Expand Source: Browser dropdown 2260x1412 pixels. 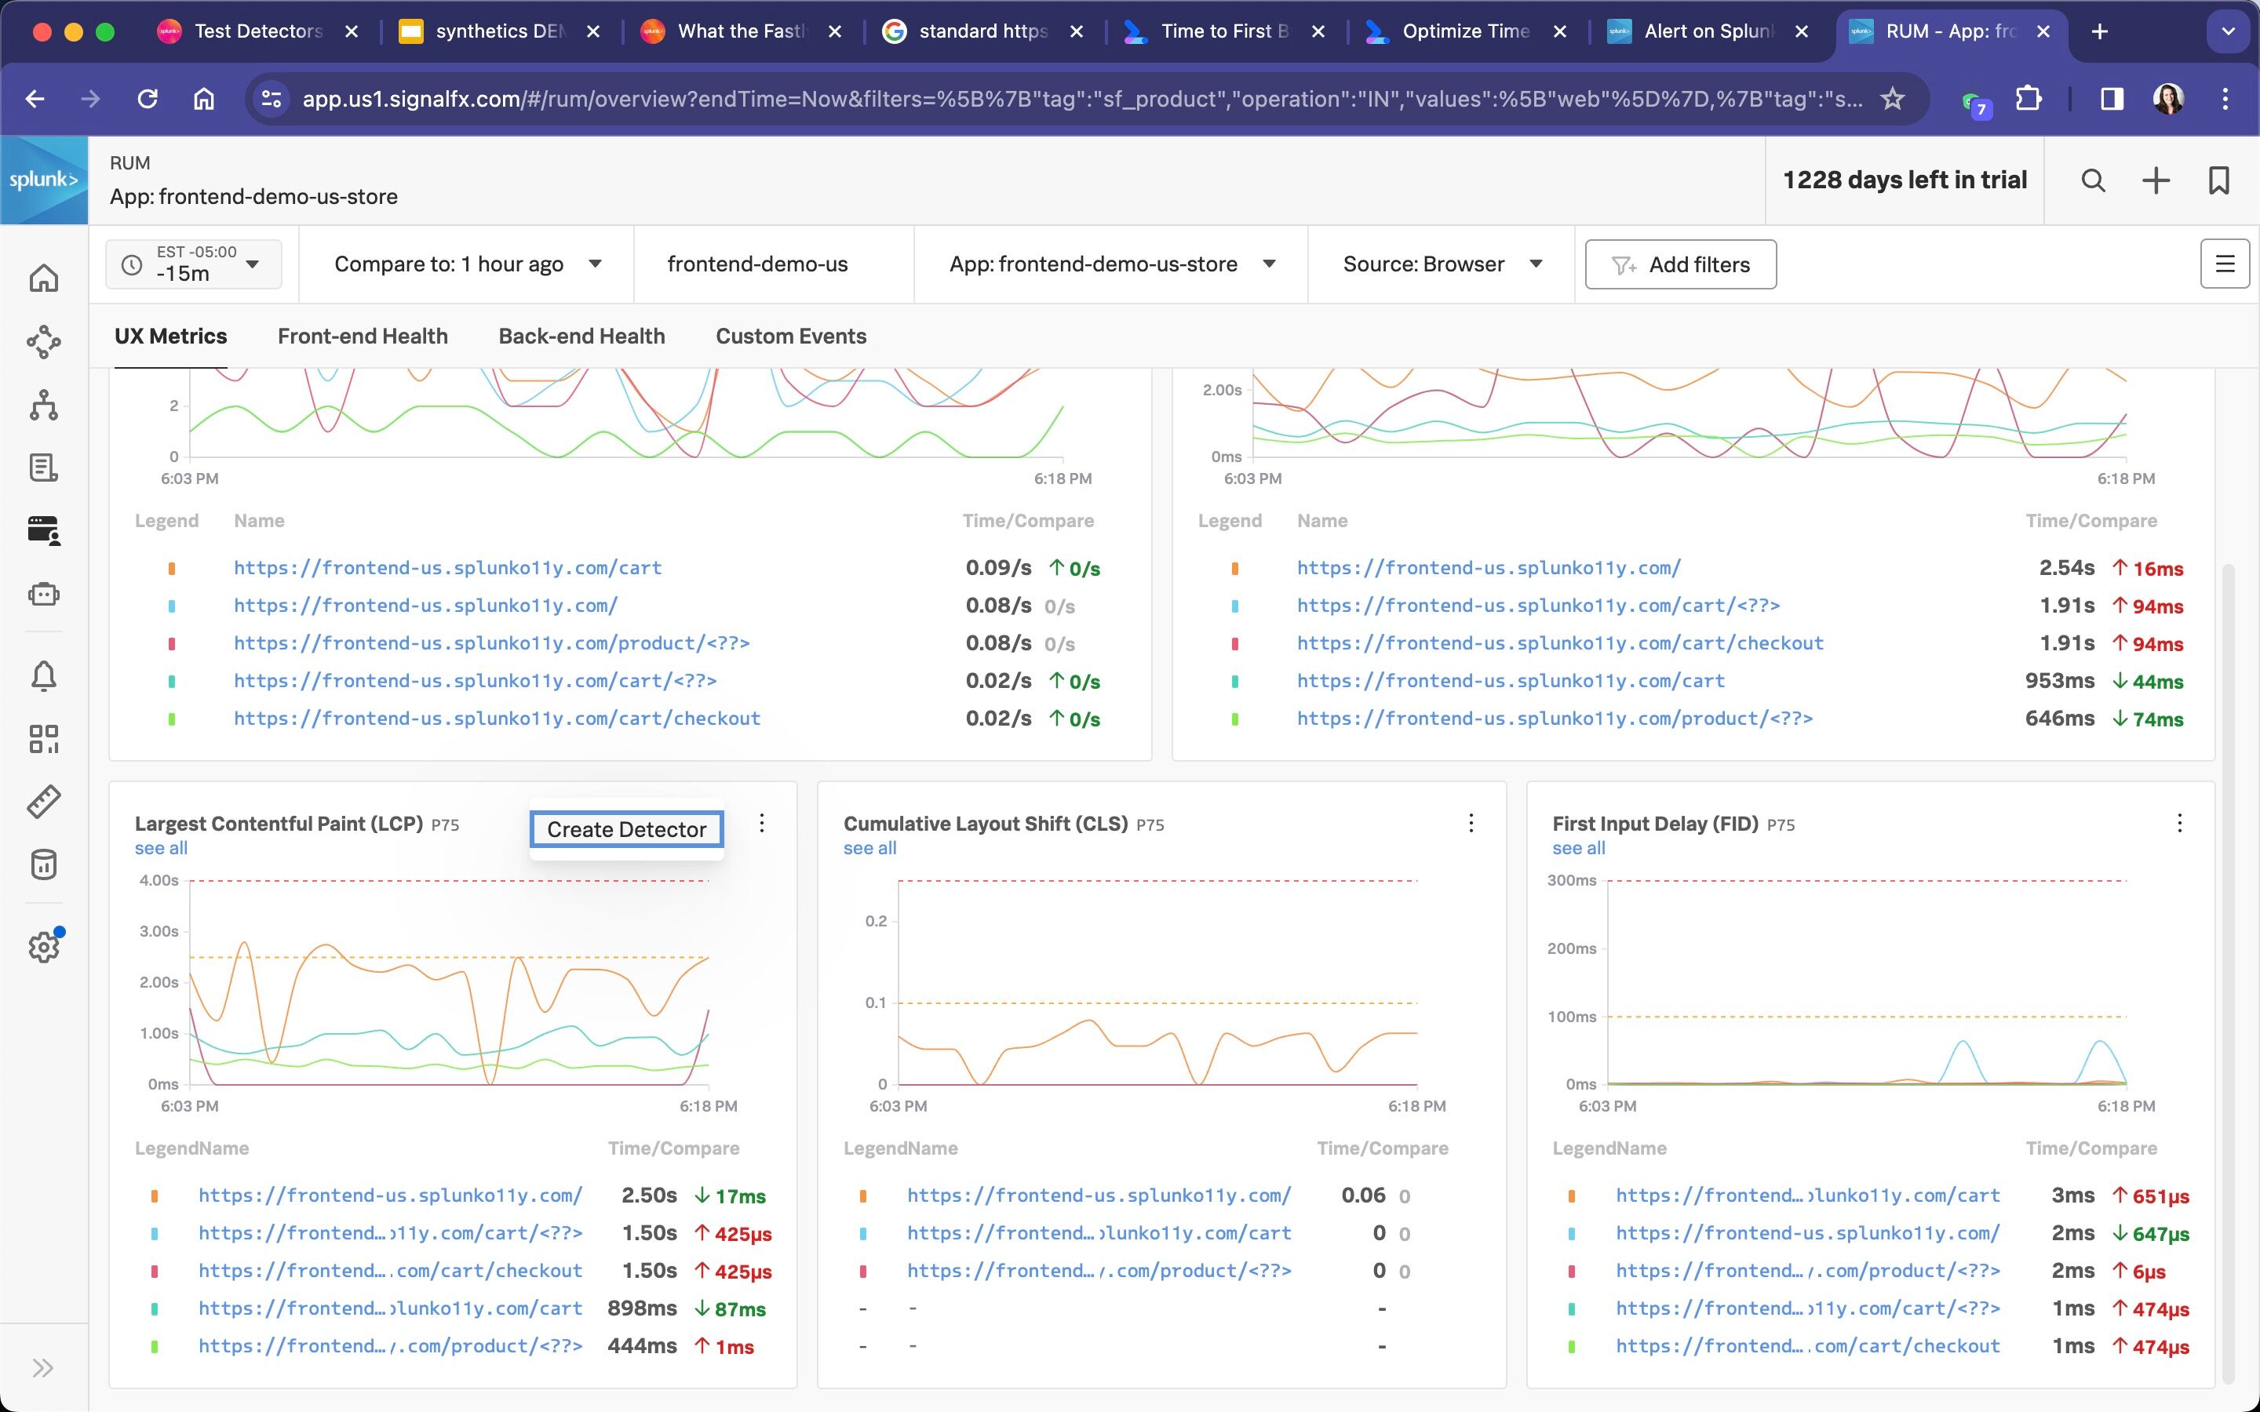tap(1442, 264)
